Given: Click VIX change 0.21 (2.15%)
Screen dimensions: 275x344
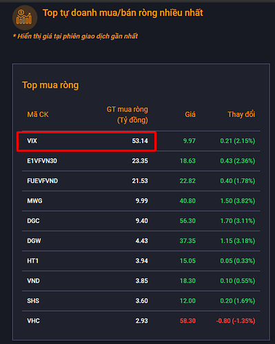Looking at the screenshot, I should tap(238, 141).
